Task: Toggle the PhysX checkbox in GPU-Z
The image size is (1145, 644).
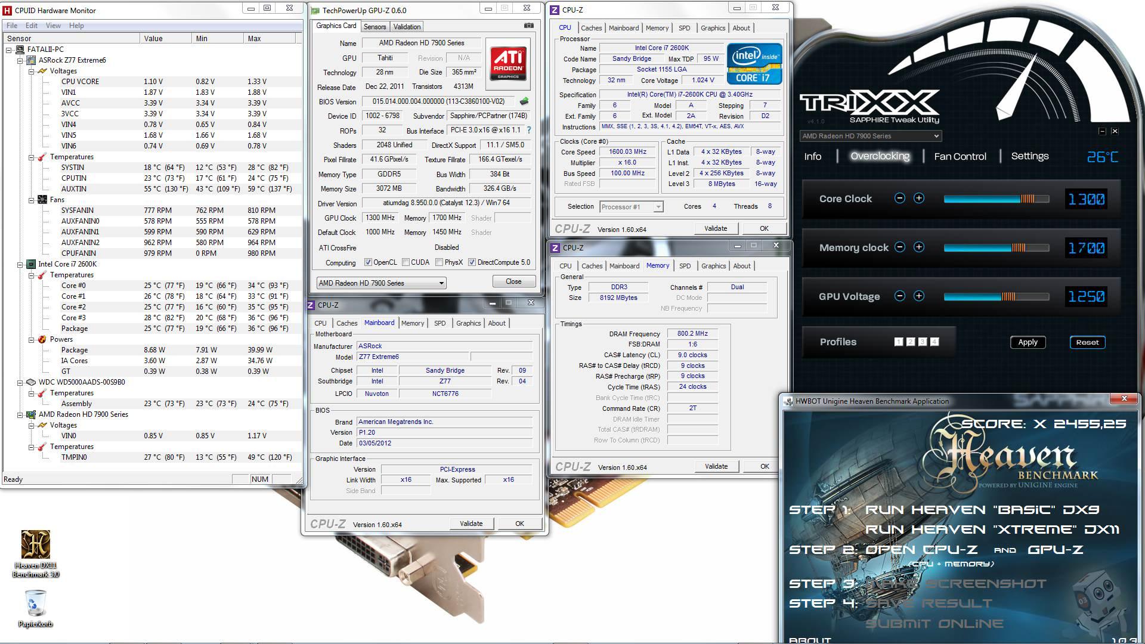Action: tap(439, 262)
